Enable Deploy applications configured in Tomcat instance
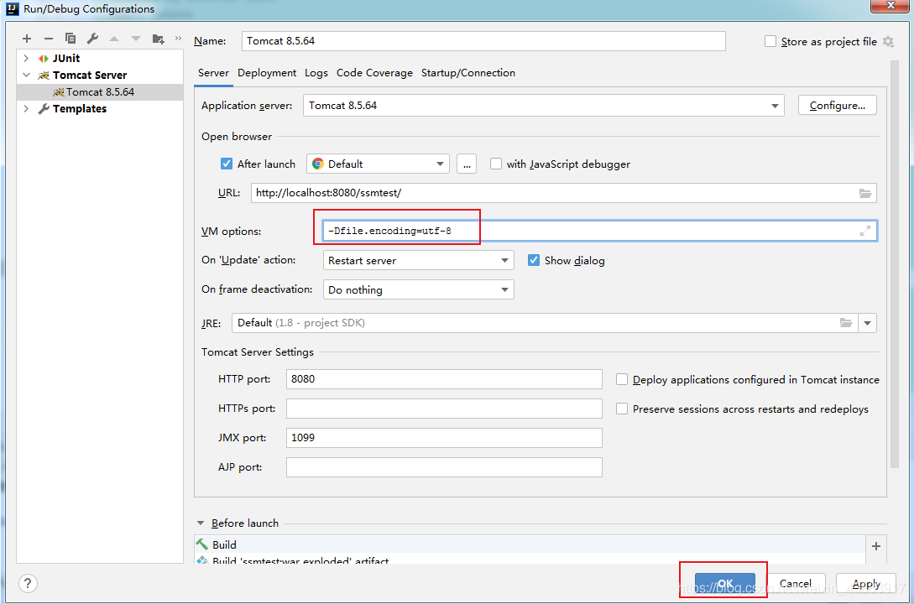The height and width of the screenshot is (604, 914). (622, 380)
